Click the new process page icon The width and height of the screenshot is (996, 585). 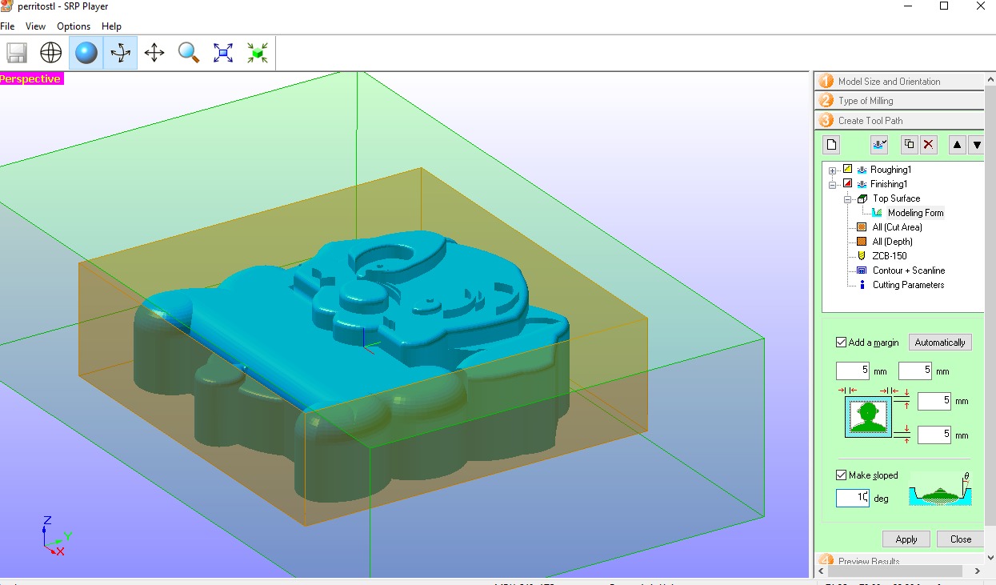(832, 145)
